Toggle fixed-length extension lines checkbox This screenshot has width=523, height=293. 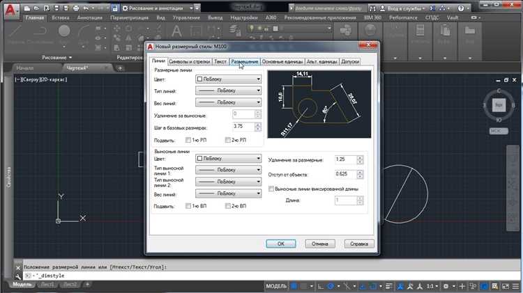[x=271, y=188]
